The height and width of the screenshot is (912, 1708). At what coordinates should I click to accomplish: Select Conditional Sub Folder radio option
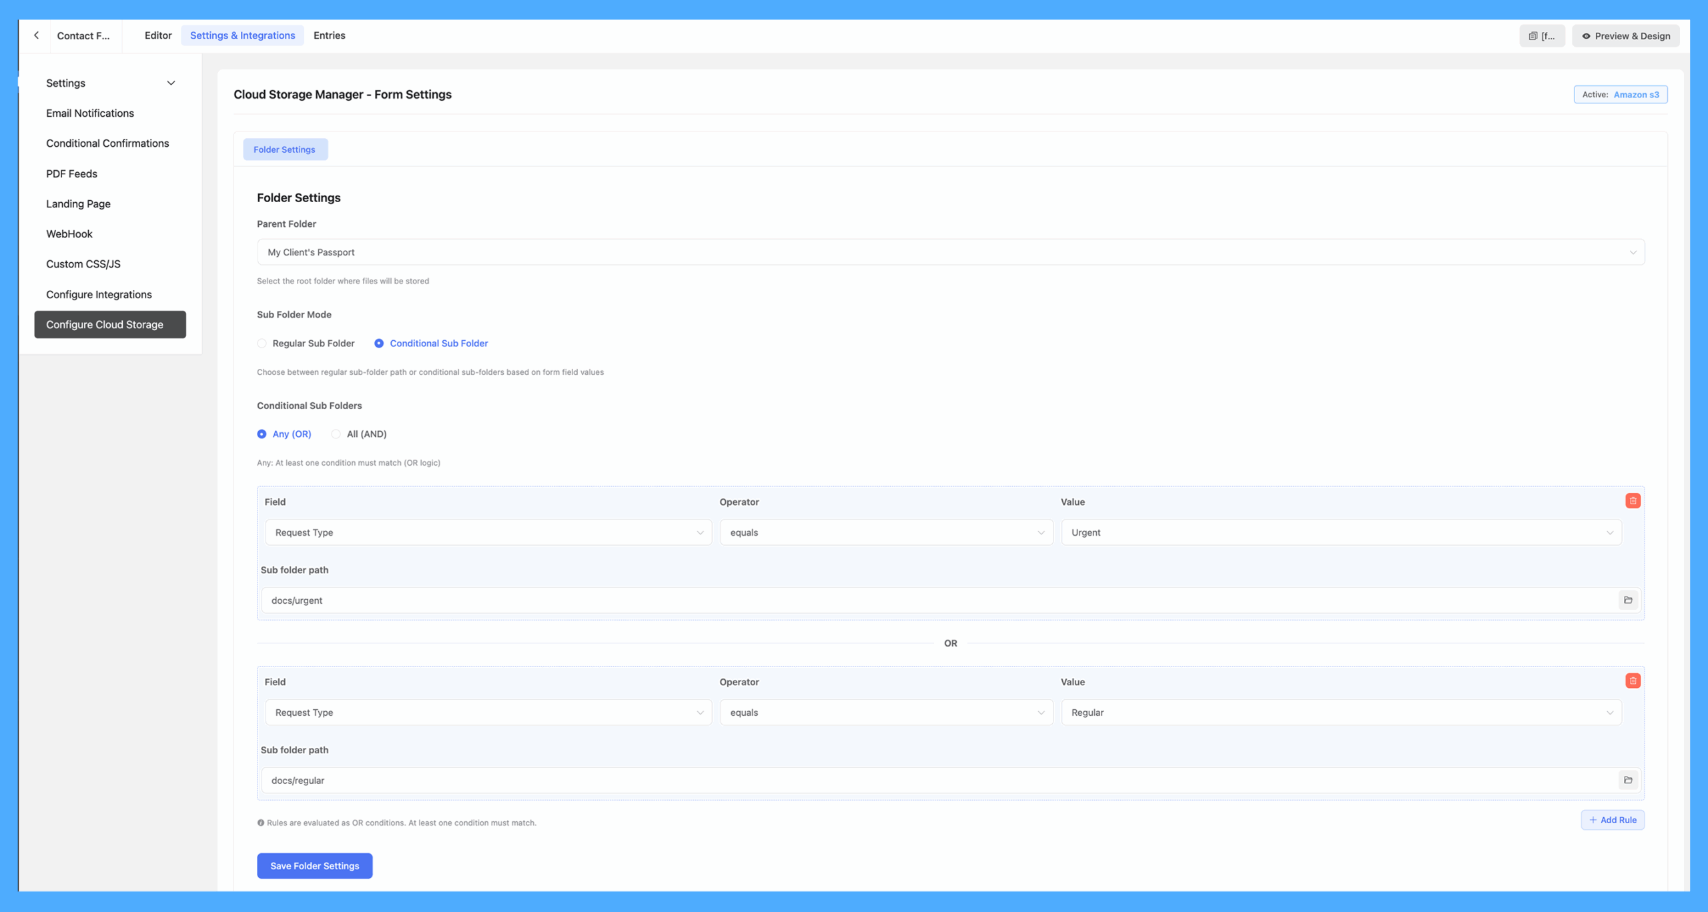[x=379, y=344]
